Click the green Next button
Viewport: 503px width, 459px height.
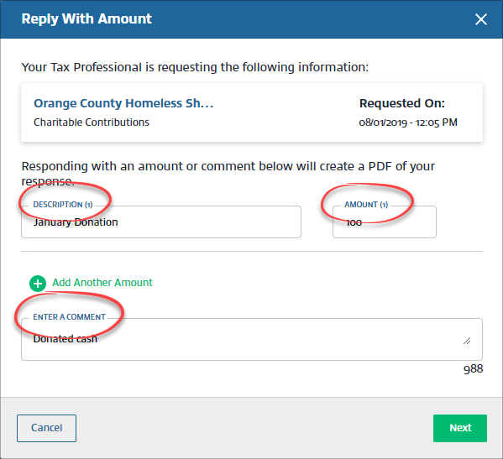pos(460,428)
